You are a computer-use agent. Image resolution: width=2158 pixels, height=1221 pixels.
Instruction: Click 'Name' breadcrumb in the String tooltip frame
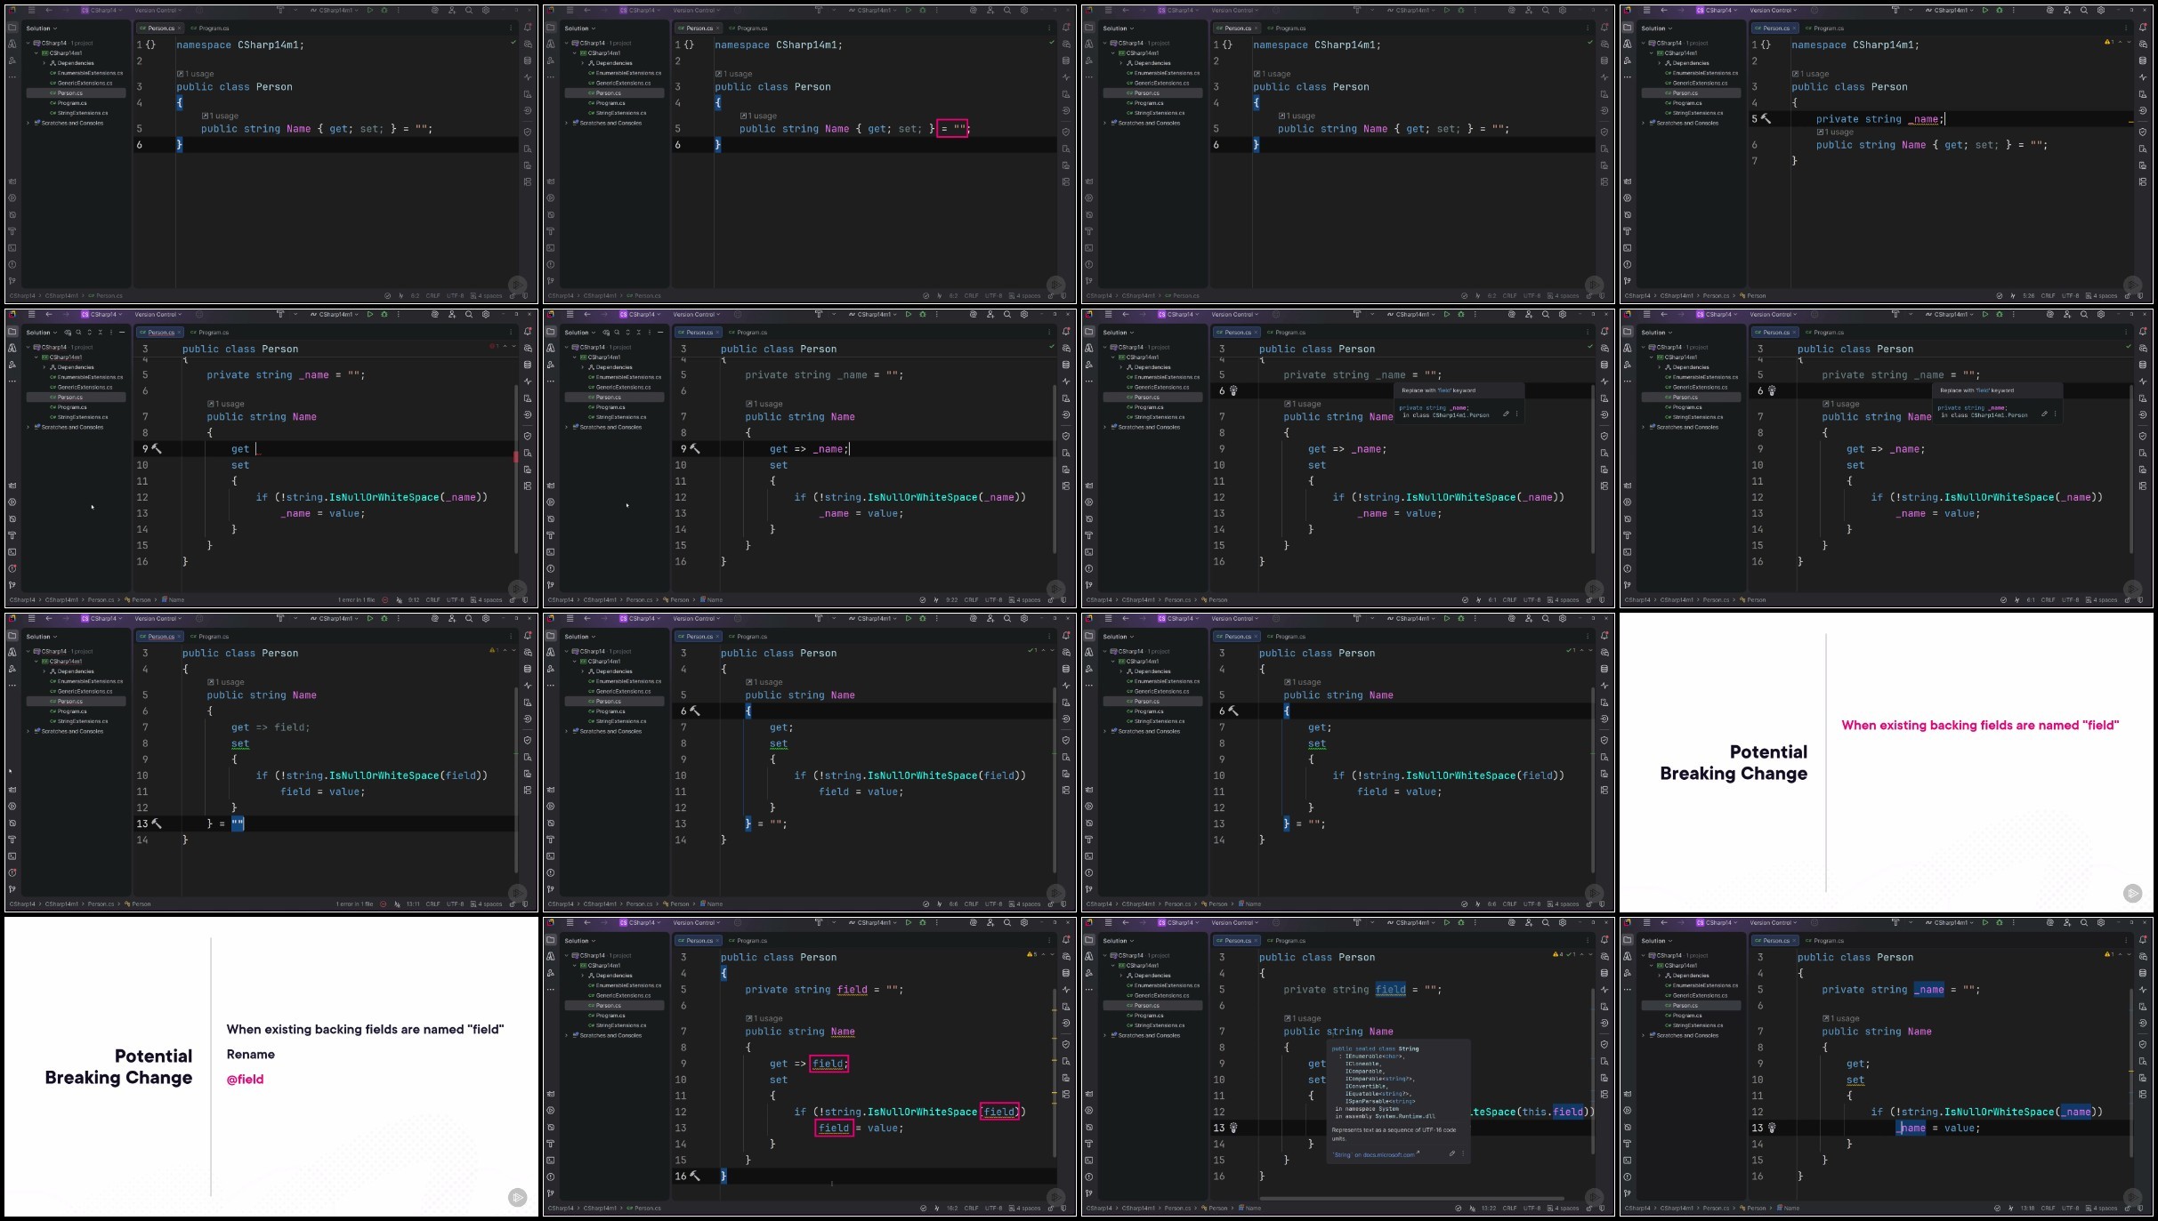(x=1250, y=1208)
